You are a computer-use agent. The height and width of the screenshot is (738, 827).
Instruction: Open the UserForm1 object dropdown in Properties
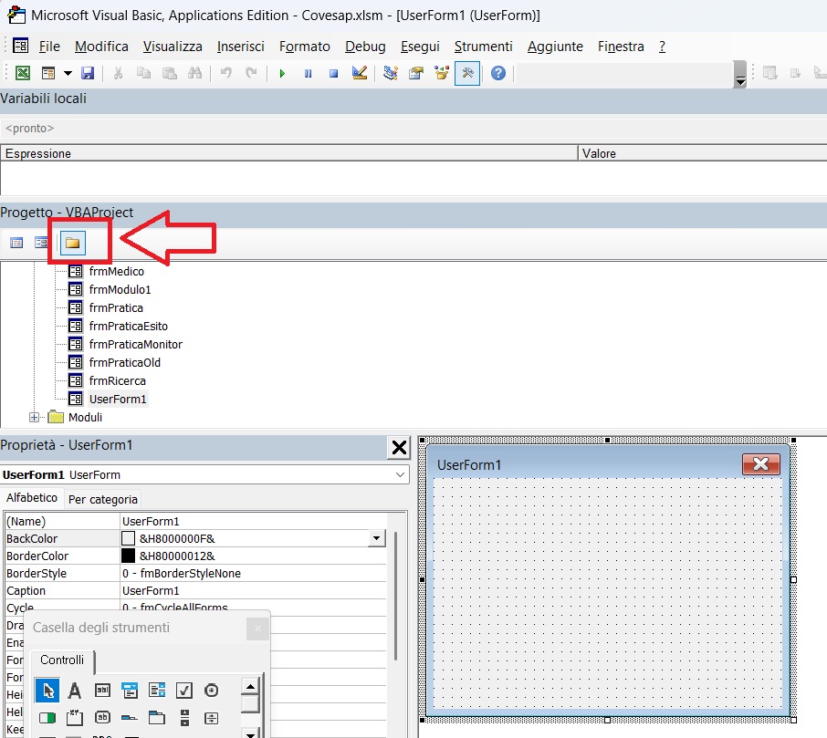tap(400, 474)
